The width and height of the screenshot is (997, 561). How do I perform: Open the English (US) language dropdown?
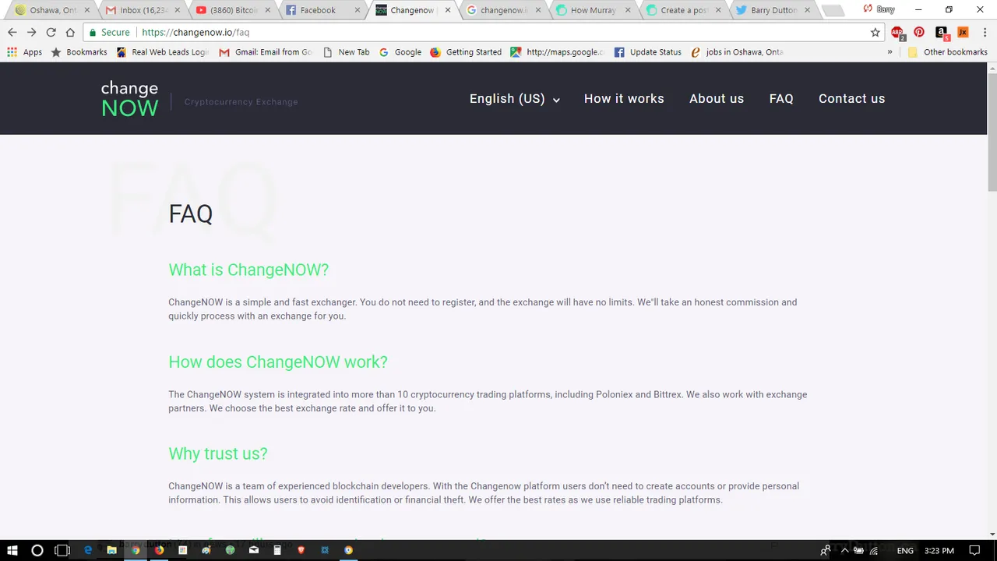click(x=514, y=99)
